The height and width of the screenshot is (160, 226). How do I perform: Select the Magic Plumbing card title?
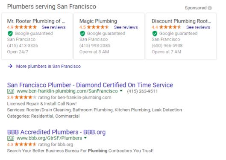point(98,21)
